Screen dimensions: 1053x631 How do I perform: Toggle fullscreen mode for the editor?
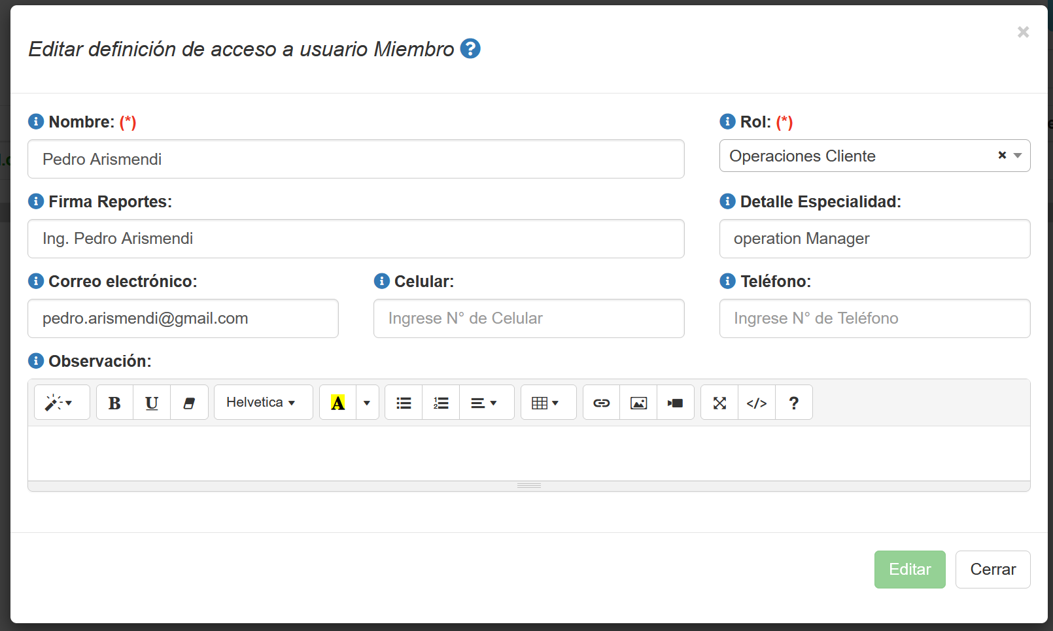pyautogui.click(x=719, y=403)
